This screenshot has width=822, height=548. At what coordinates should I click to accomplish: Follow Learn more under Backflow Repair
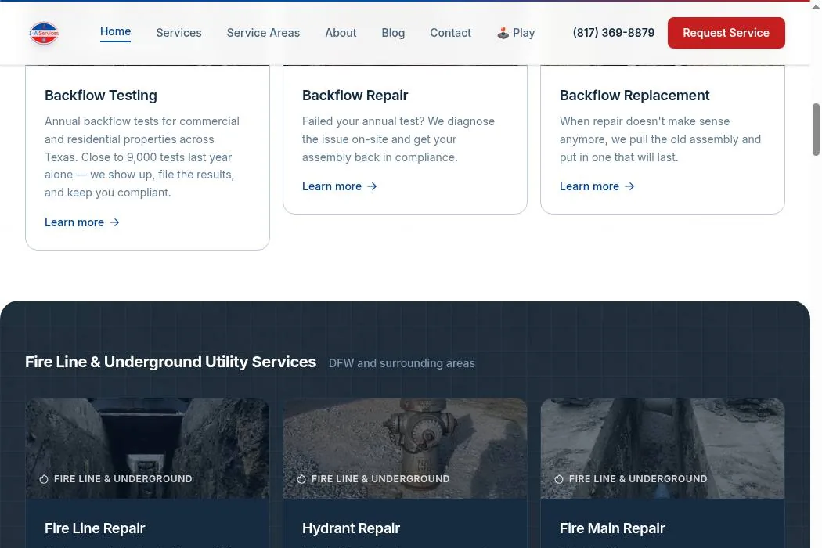[340, 186]
